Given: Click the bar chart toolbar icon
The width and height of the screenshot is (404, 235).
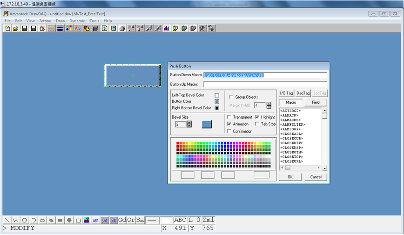Looking at the screenshot, I should click(x=167, y=28).
